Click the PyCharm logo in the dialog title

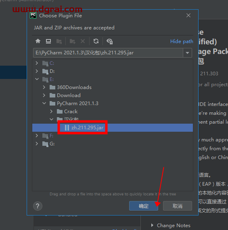pyautogui.click(x=33, y=15)
